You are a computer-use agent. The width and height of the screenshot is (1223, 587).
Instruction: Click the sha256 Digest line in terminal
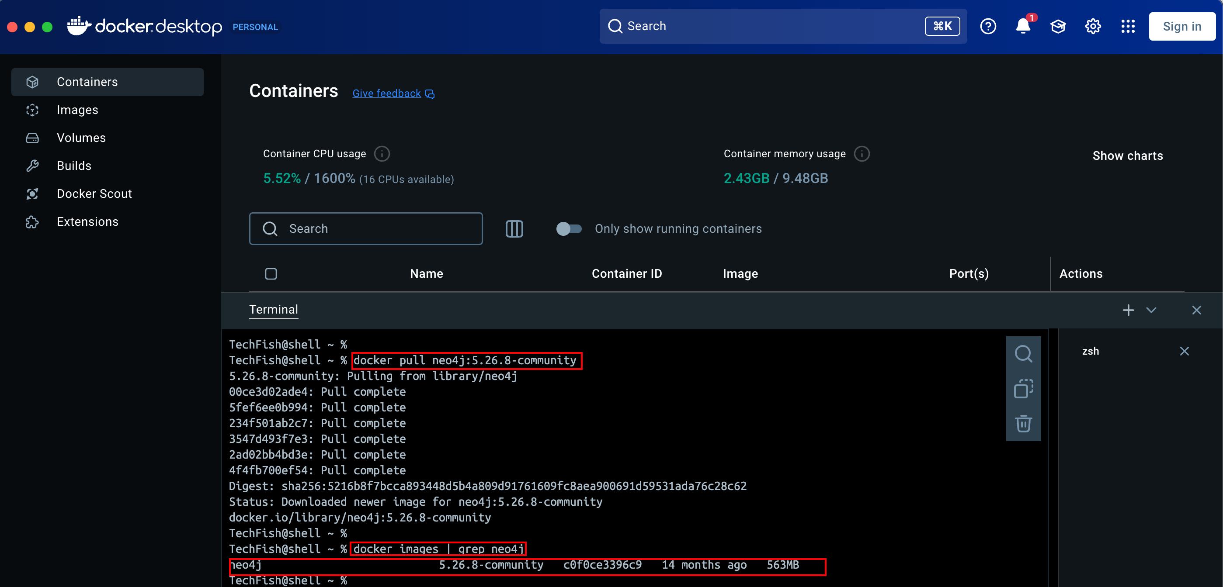pyautogui.click(x=488, y=486)
